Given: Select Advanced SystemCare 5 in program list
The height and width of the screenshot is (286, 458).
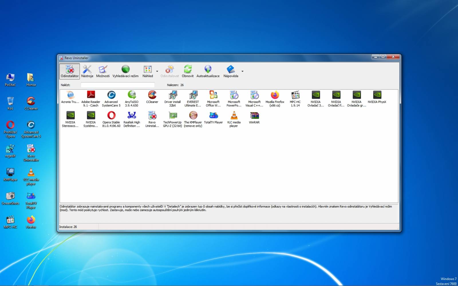Looking at the screenshot, I should [111, 99].
